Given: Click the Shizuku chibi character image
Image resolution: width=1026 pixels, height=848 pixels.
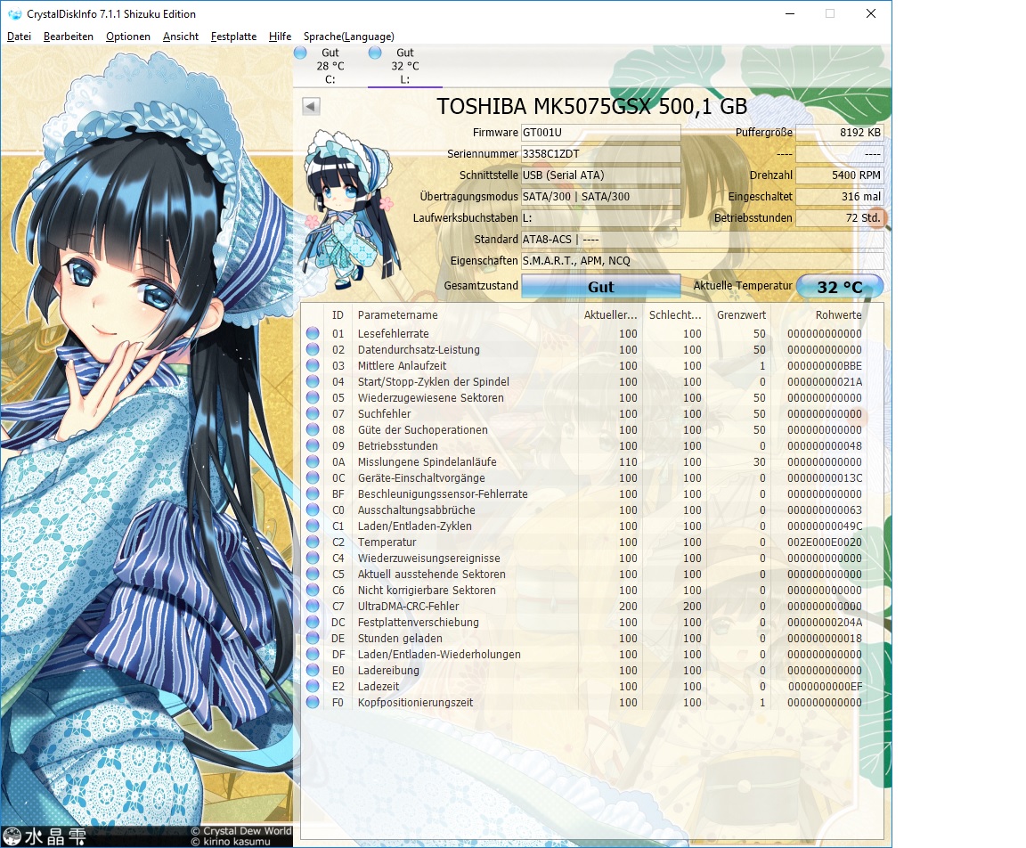Looking at the screenshot, I should coord(349,209).
